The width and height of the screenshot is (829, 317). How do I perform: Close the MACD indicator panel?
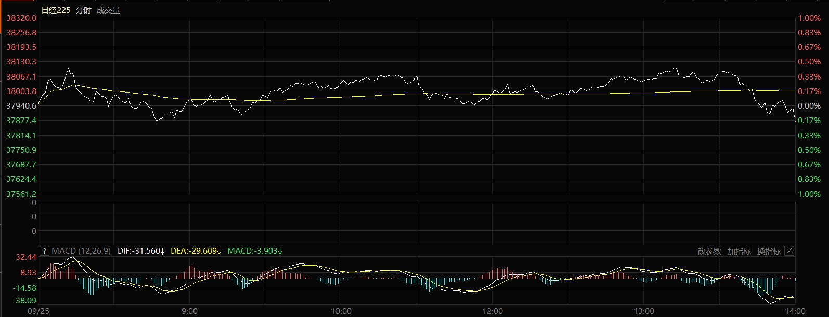click(x=789, y=251)
